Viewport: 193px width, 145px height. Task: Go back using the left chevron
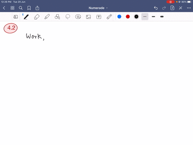point(4,8)
